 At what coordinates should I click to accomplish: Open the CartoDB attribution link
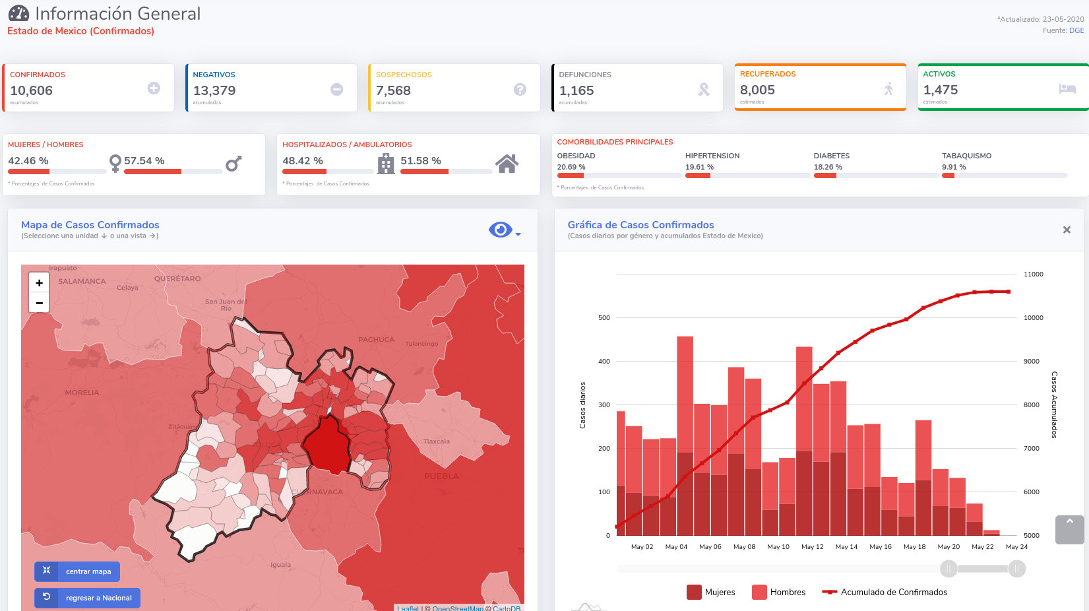point(507,608)
